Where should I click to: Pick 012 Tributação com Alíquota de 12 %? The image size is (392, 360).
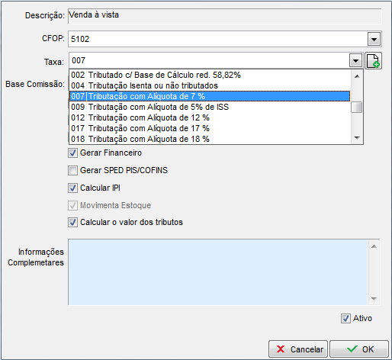point(210,117)
